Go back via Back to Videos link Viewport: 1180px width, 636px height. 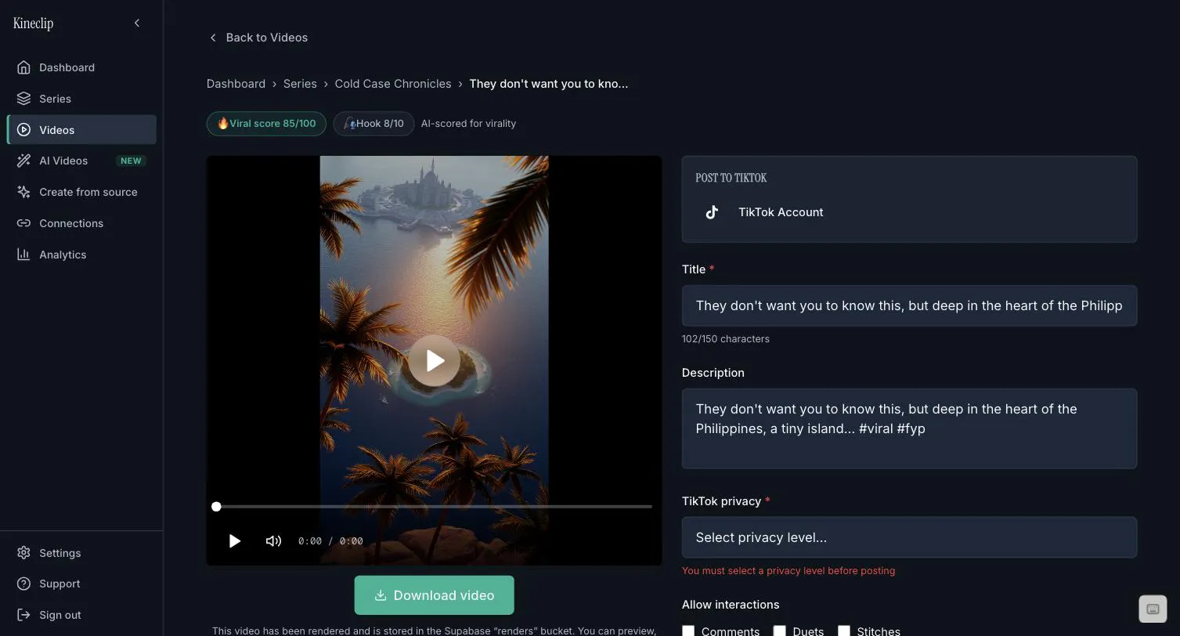tap(258, 38)
